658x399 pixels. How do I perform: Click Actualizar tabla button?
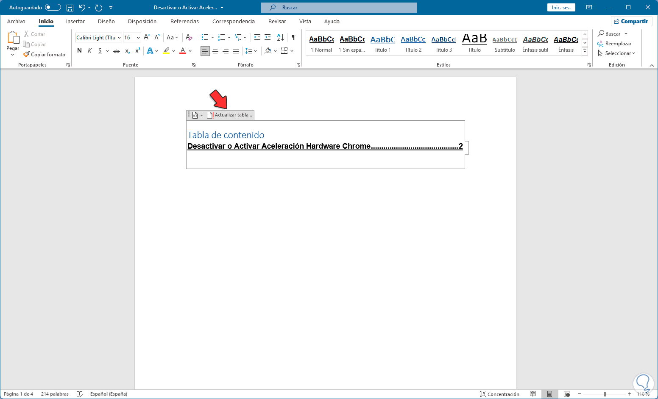[x=229, y=115]
